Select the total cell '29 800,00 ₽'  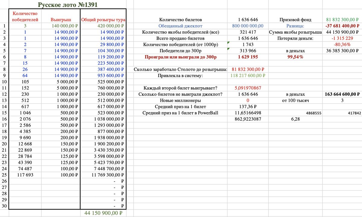(x=111, y=45)
